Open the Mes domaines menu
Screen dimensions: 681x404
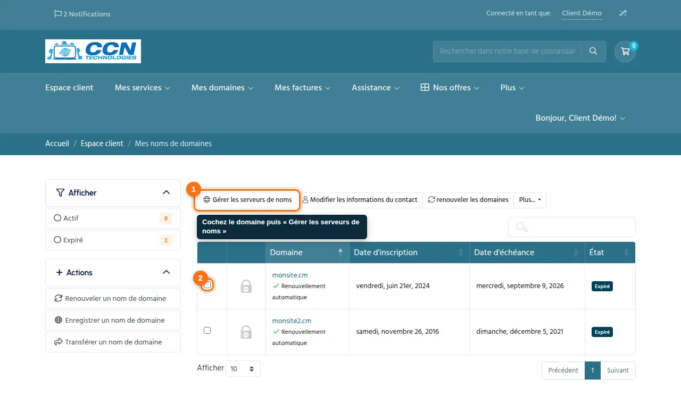(x=222, y=88)
